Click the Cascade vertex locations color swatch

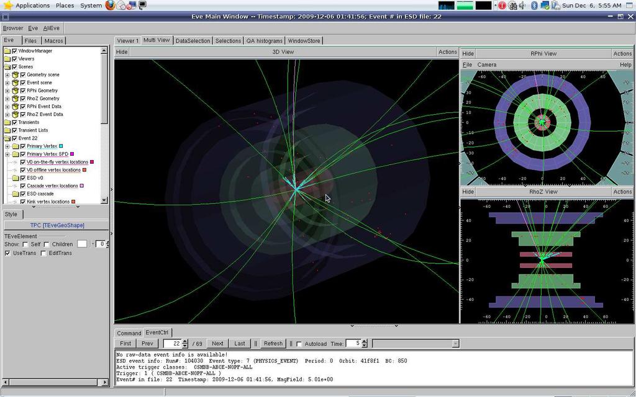coord(81,186)
